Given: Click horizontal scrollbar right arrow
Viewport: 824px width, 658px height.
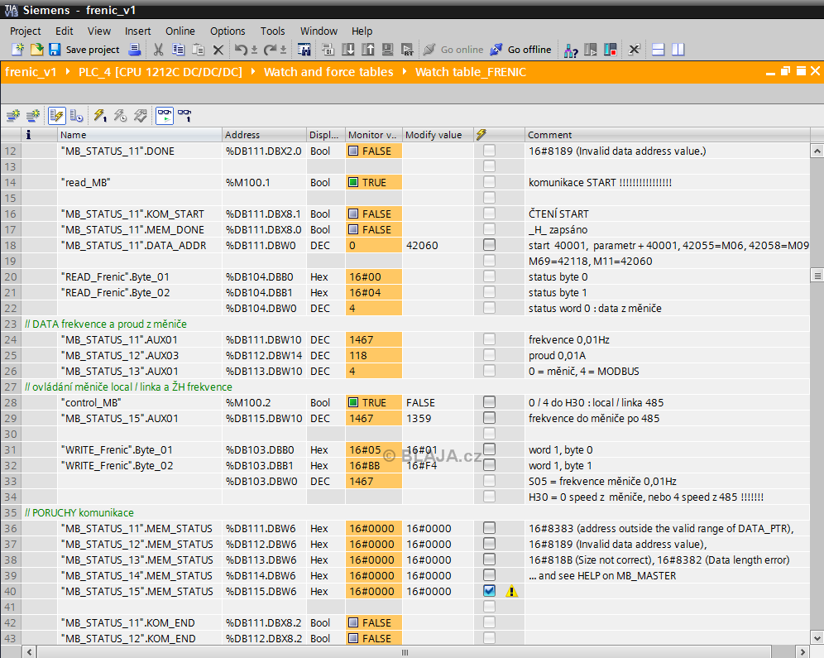Looking at the screenshot, I should click(x=802, y=652).
